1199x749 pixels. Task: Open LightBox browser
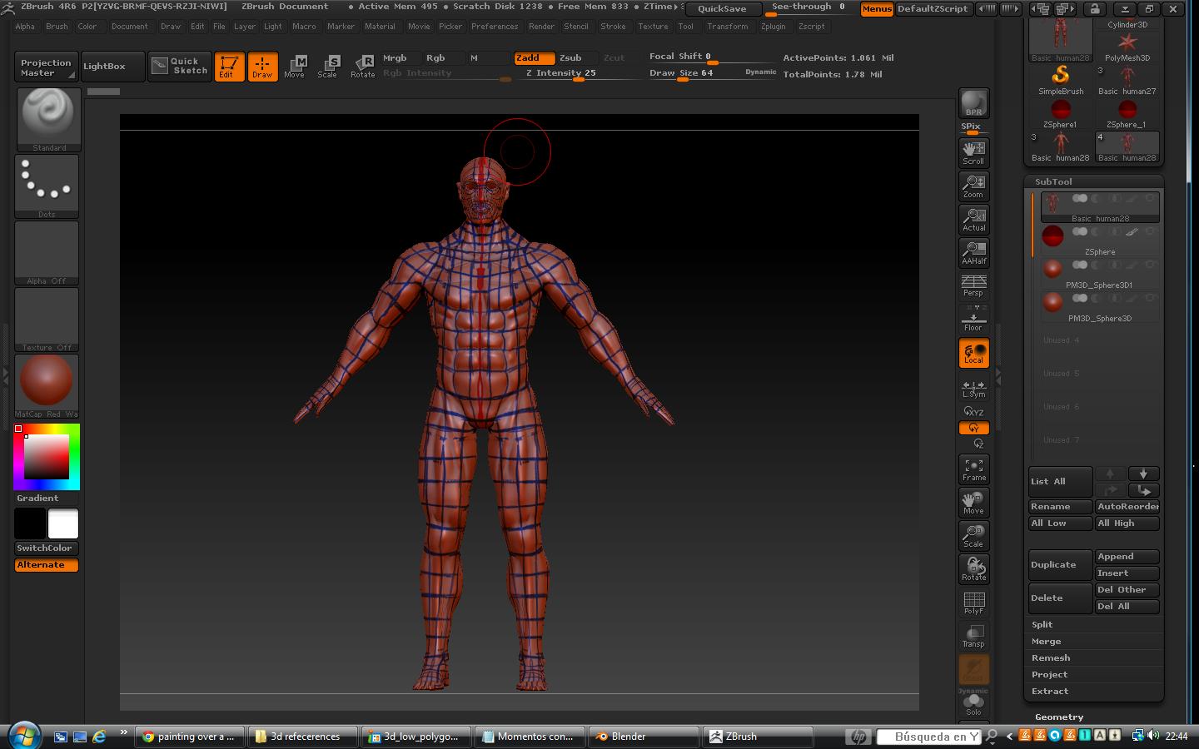tap(113, 67)
